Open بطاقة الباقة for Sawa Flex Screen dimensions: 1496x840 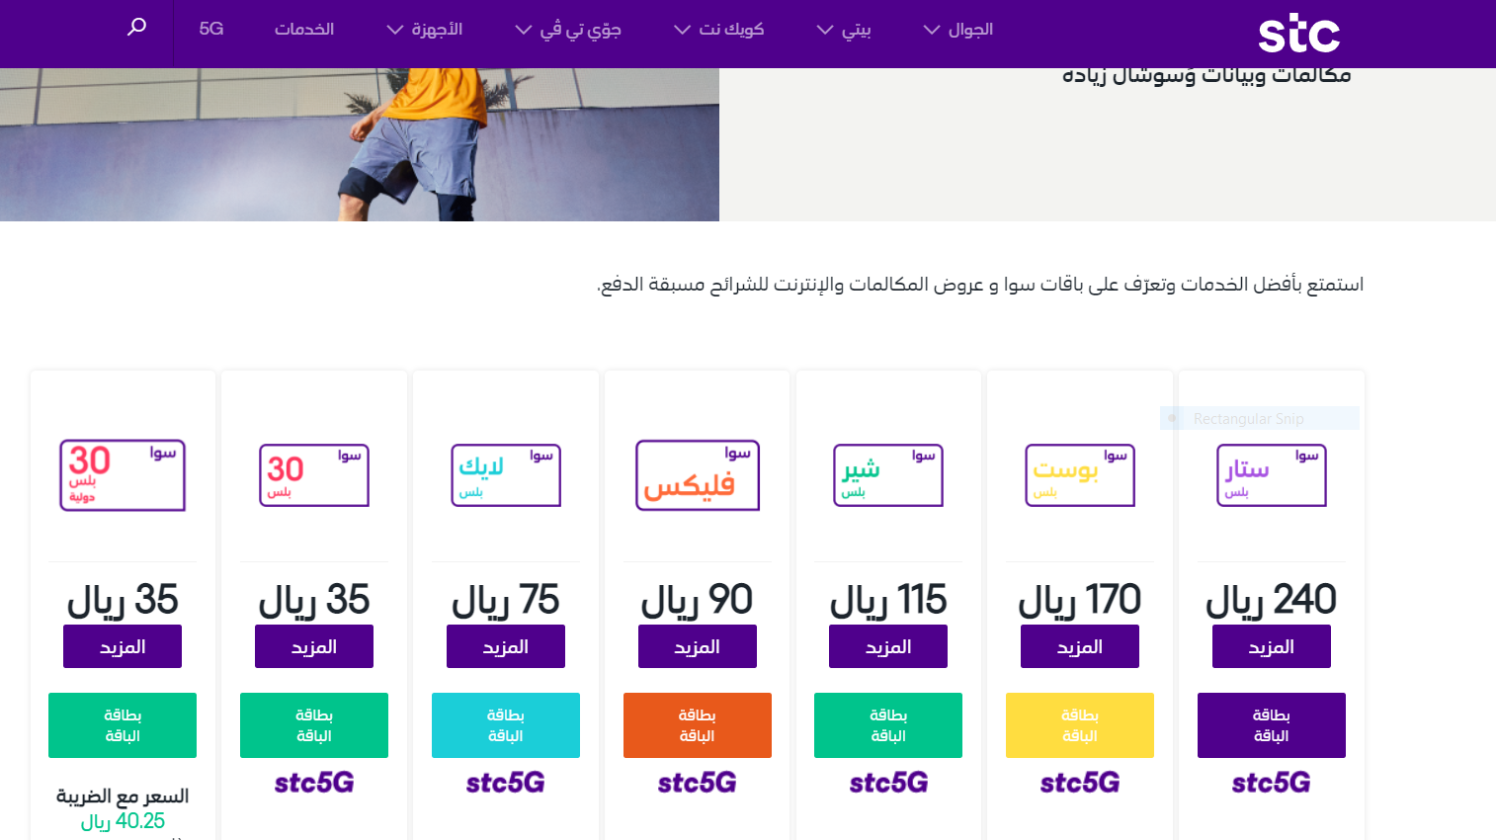coord(697,724)
